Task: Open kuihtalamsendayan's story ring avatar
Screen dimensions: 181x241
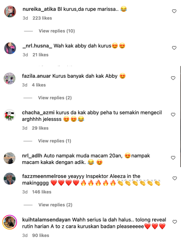Action: pos(10,222)
